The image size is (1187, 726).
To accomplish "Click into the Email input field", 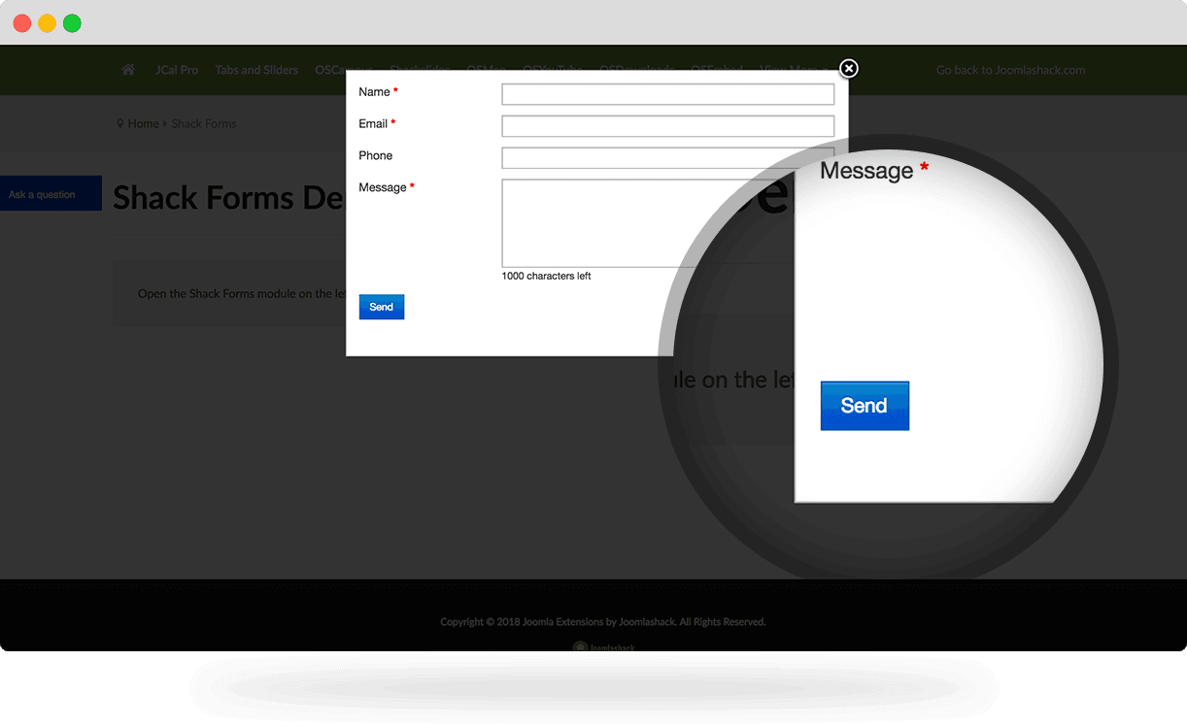I will click(667, 126).
